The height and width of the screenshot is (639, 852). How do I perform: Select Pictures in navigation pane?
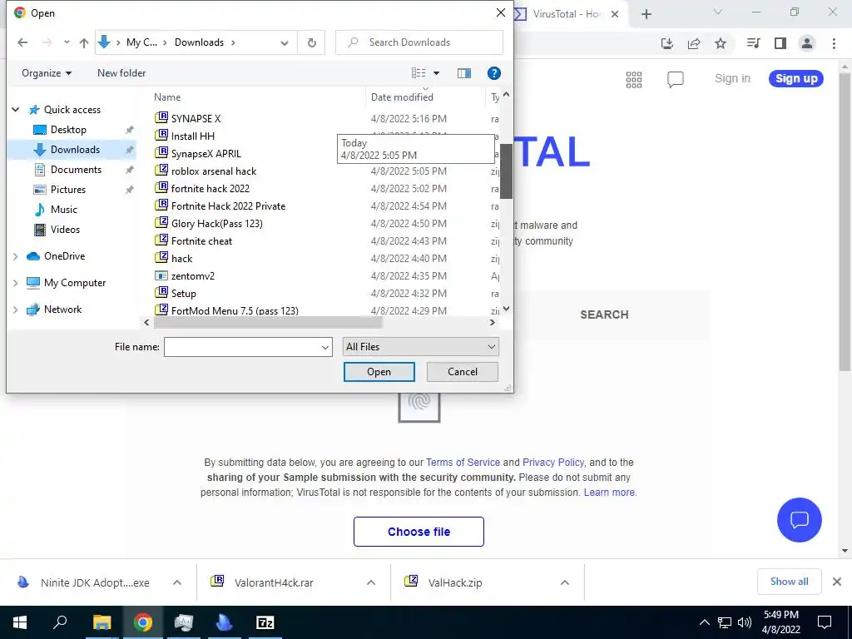pyautogui.click(x=68, y=190)
